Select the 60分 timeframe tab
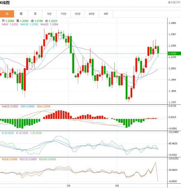The image size is (181, 188). click(92, 14)
